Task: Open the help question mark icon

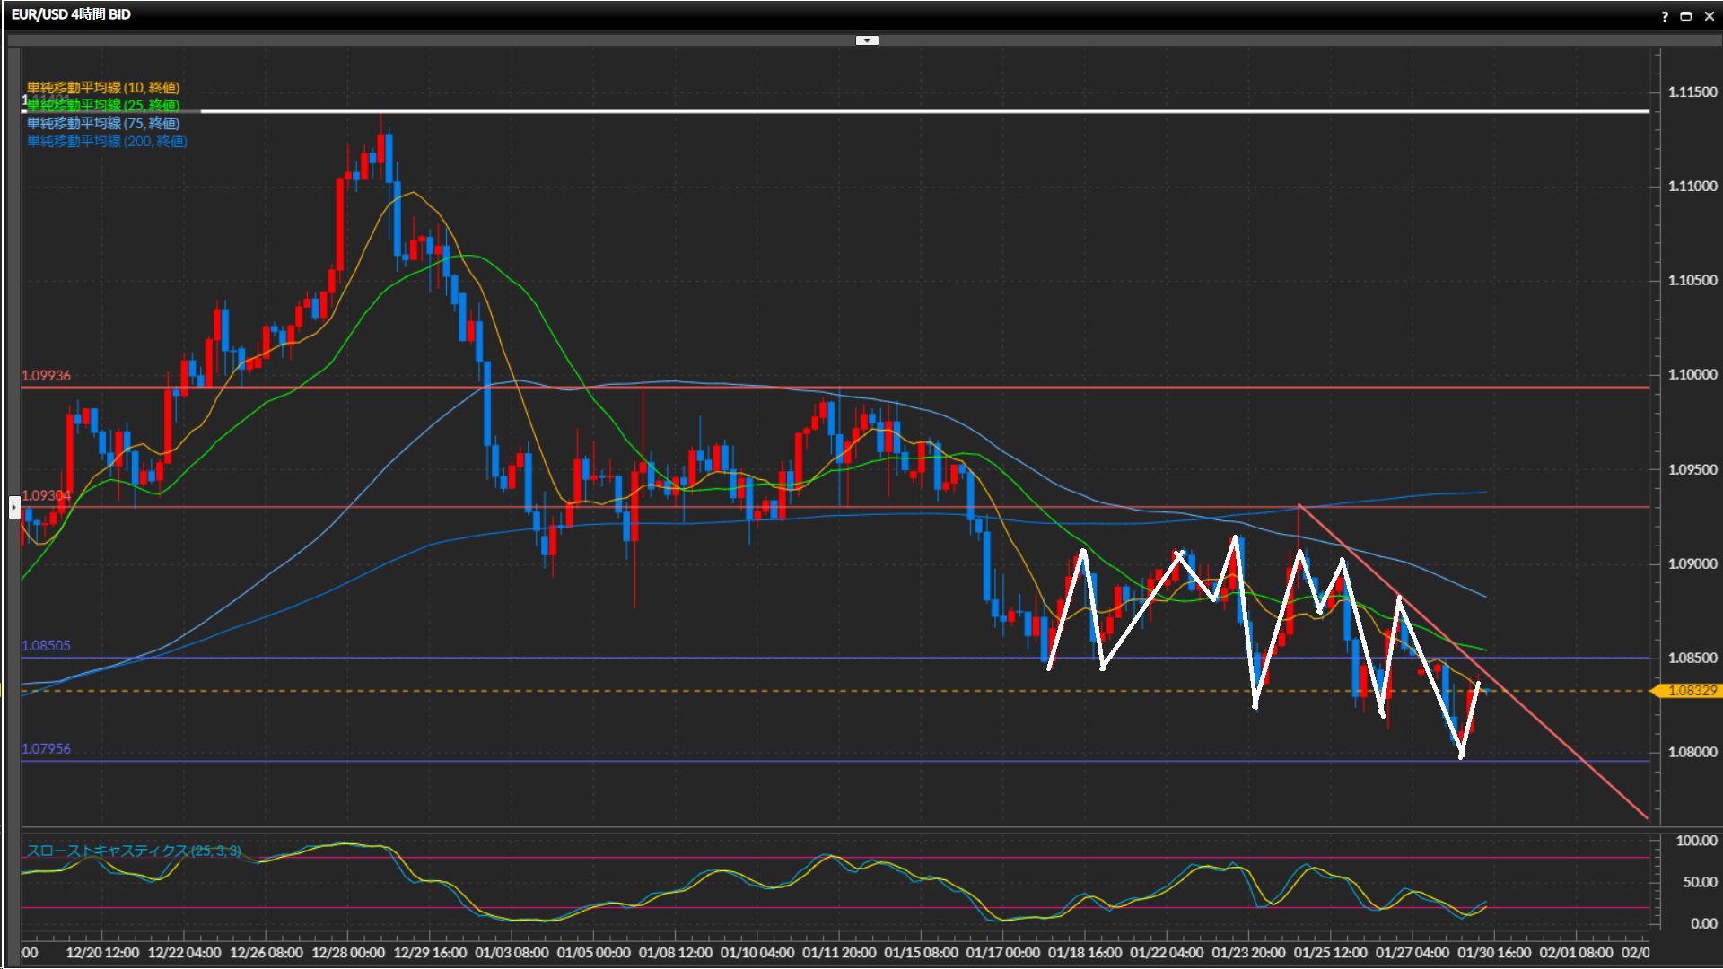Action: 1665,16
